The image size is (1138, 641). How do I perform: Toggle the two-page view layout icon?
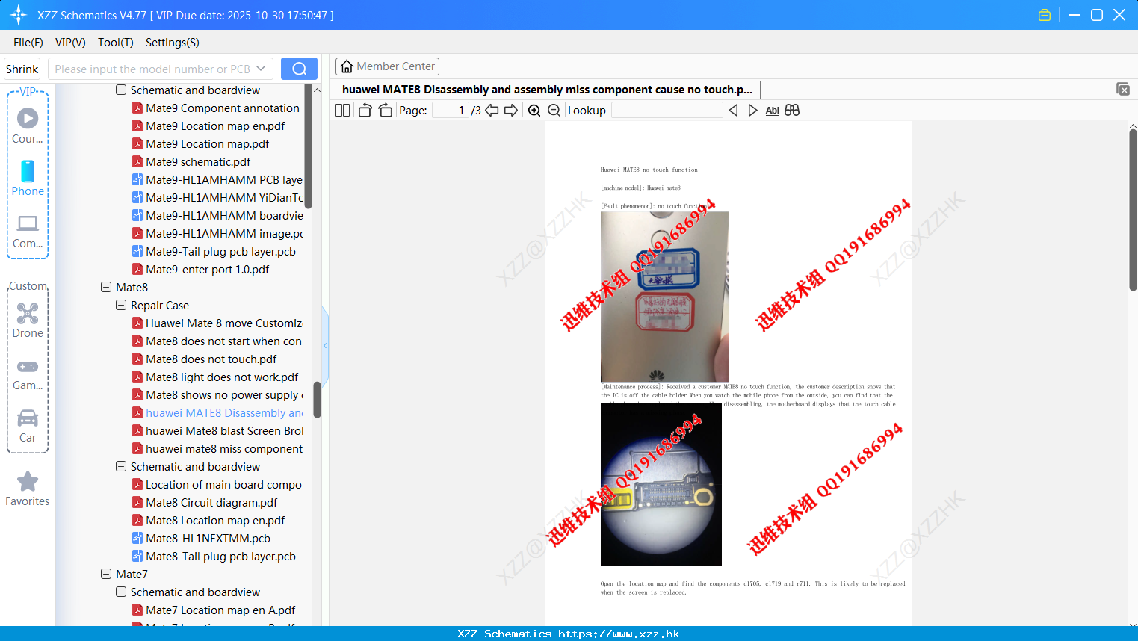coord(342,111)
